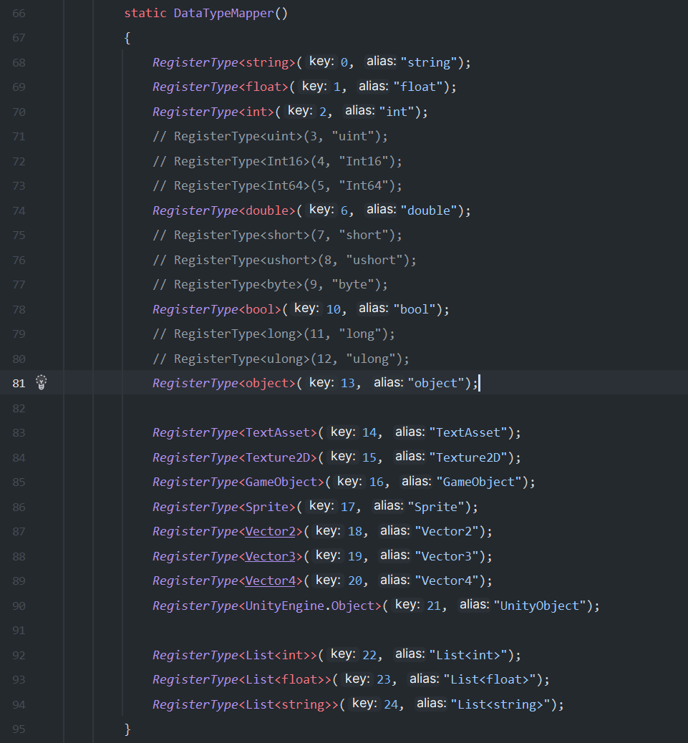Image resolution: width=688 pixels, height=743 pixels.
Task: Click the underlined Vector4 type link
Action: 270,581
